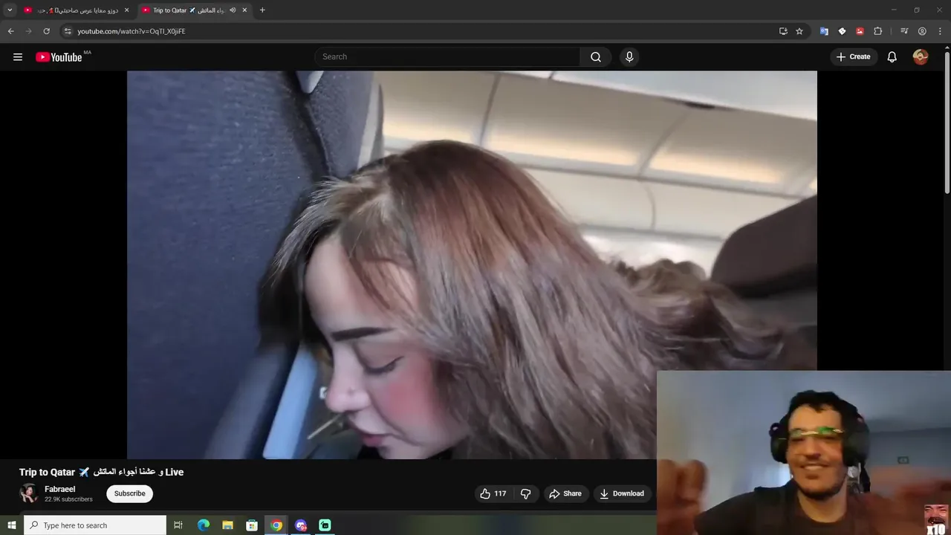Open a new browser tab
Viewport: 951px width, 535px height.
[x=262, y=10]
